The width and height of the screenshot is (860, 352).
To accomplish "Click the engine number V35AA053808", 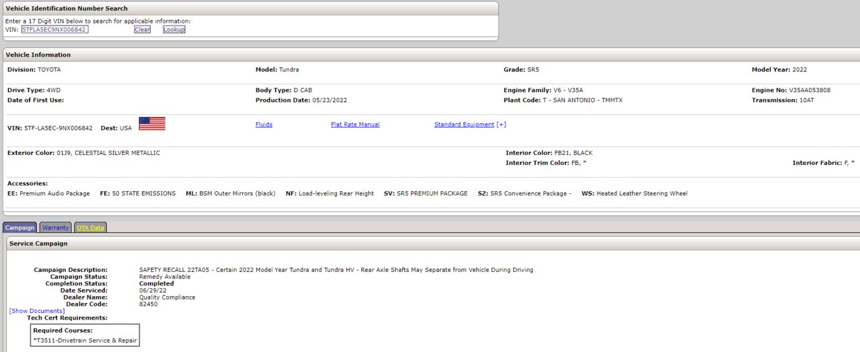I will [x=810, y=90].
